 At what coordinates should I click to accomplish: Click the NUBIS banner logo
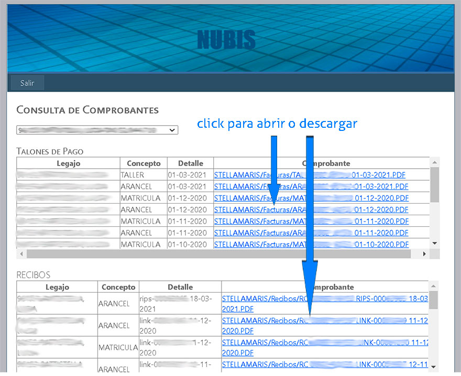pos(226,39)
